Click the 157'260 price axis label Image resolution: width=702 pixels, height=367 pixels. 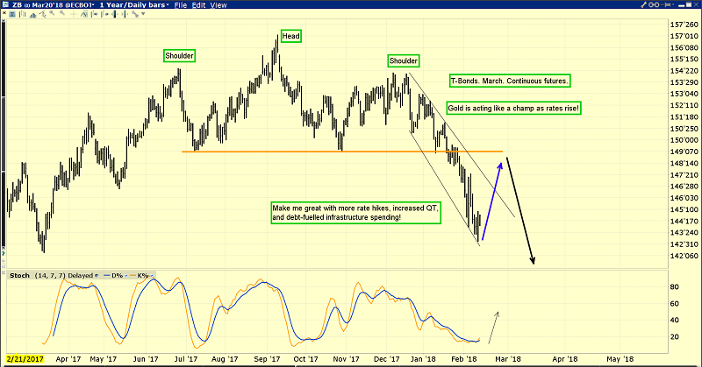[x=684, y=25]
